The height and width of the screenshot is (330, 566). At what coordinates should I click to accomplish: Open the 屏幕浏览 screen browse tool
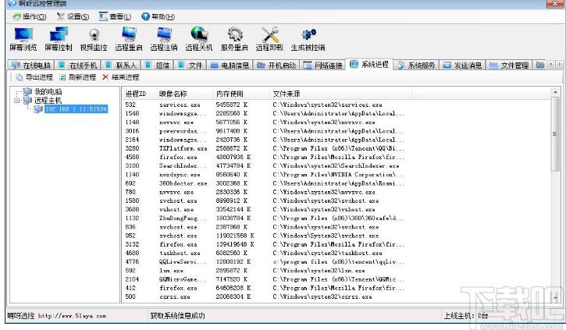click(x=23, y=39)
